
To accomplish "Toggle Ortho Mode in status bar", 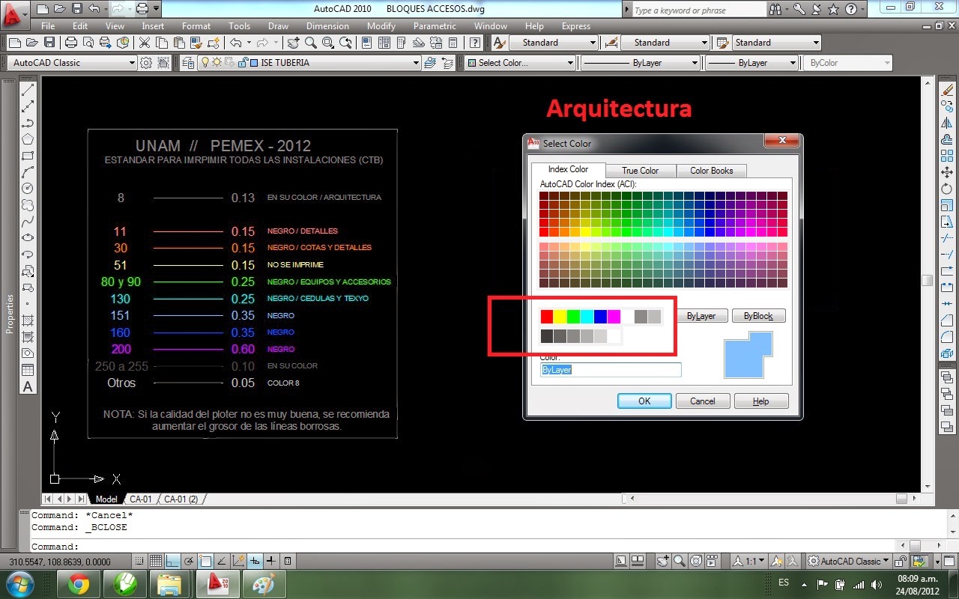I will click(172, 561).
